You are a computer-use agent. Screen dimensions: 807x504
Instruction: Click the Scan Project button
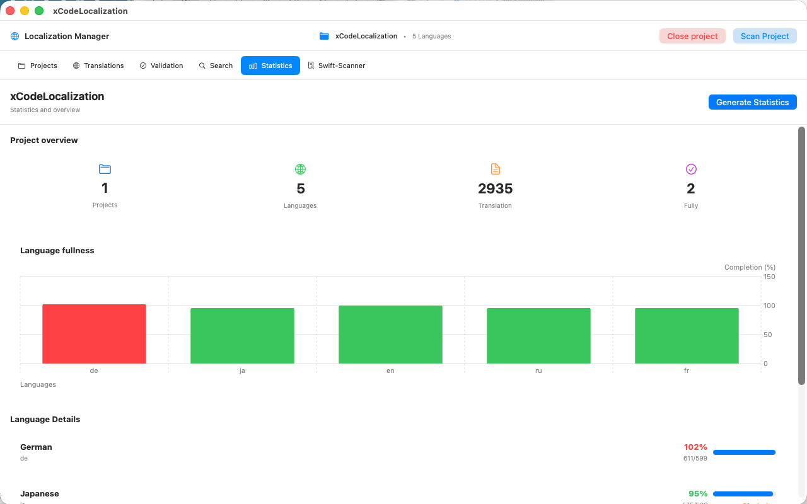click(x=765, y=36)
